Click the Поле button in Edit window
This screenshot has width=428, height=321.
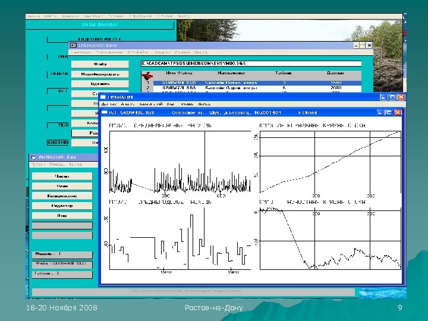click(62, 186)
